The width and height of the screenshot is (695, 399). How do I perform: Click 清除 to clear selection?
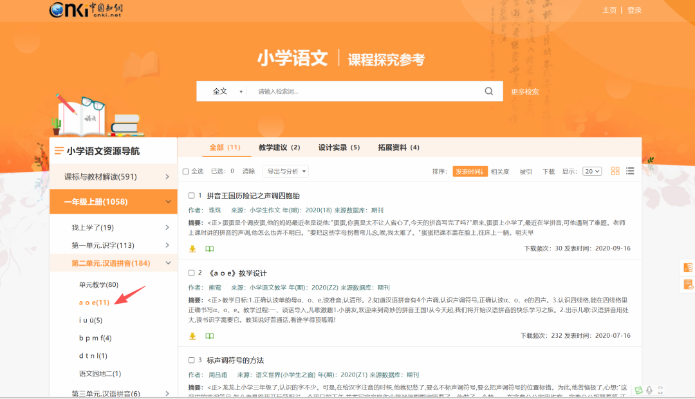[x=248, y=171]
